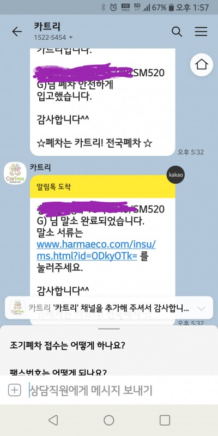Tap the 알림톡 도착 yellow header
This screenshot has height=436, width=218.
point(102,186)
